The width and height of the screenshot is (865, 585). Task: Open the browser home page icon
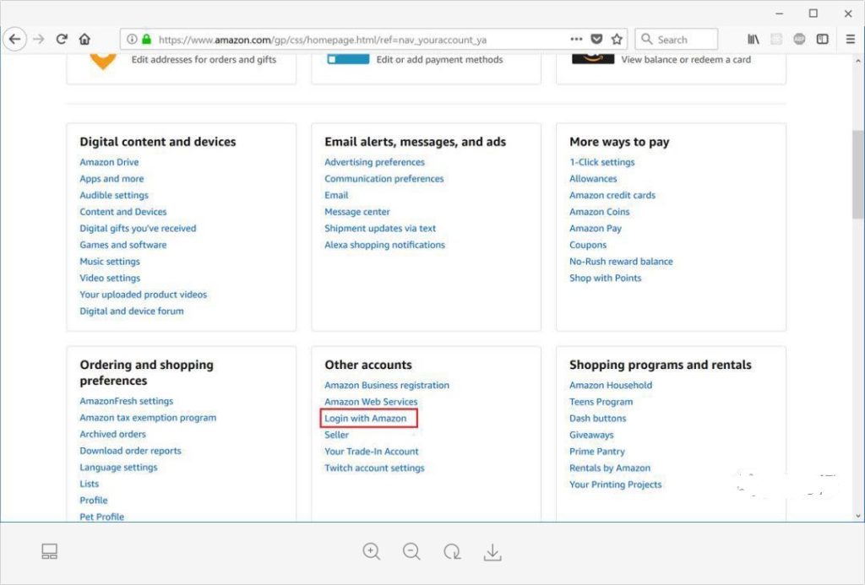[x=84, y=39]
